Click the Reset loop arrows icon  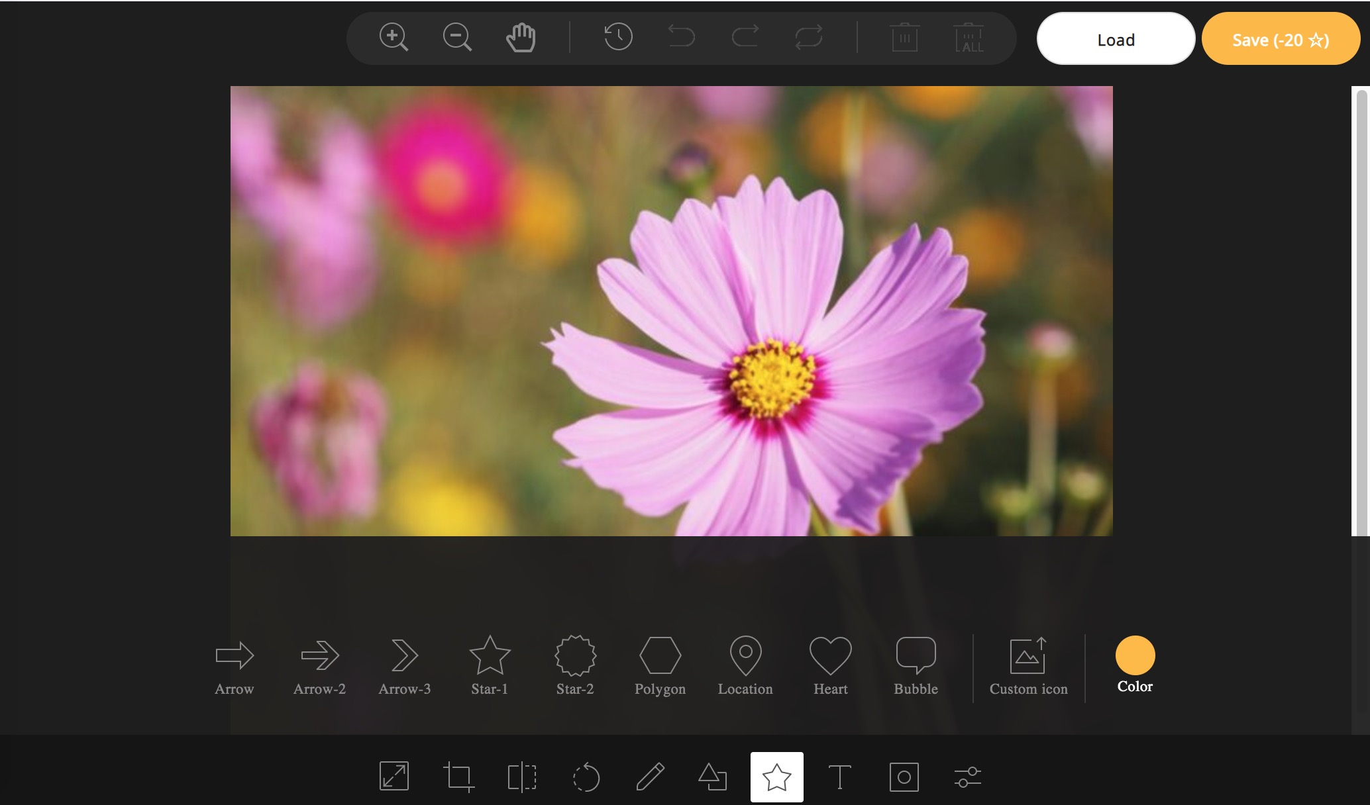(809, 37)
